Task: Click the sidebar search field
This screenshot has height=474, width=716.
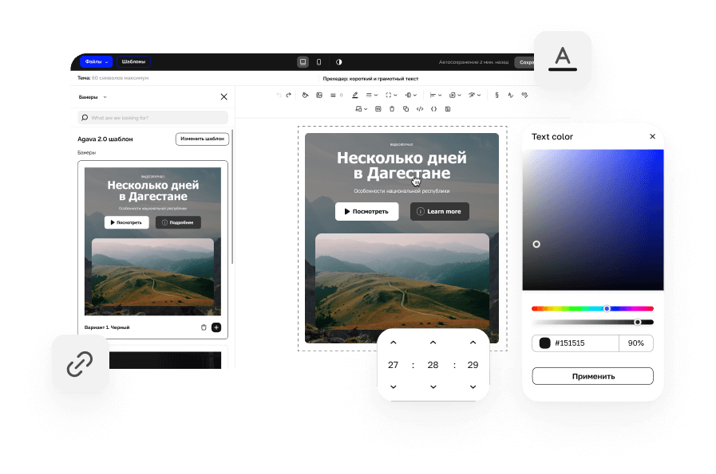Action: (x=152, y=116)
